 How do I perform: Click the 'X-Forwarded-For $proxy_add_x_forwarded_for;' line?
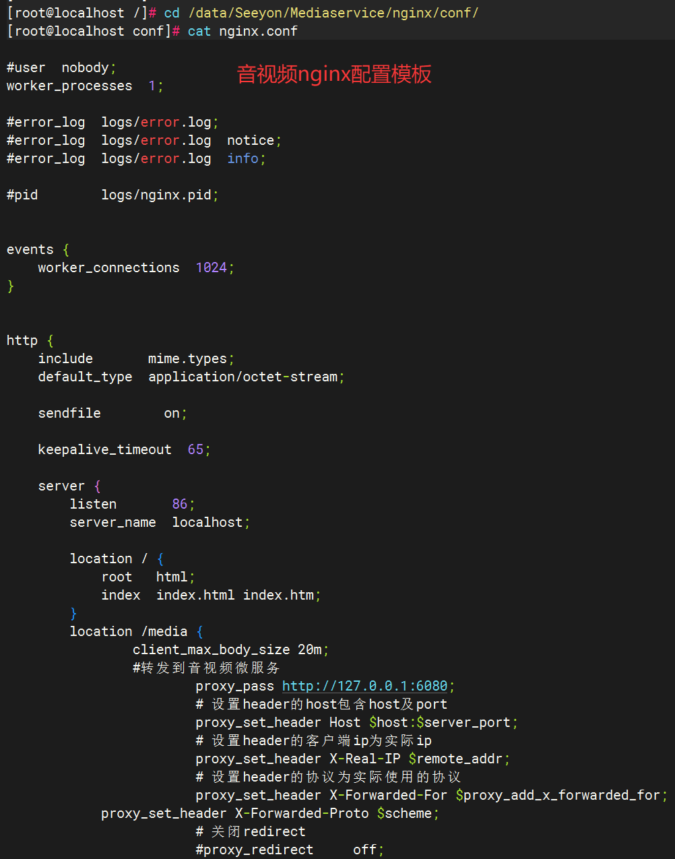[432, 795]
